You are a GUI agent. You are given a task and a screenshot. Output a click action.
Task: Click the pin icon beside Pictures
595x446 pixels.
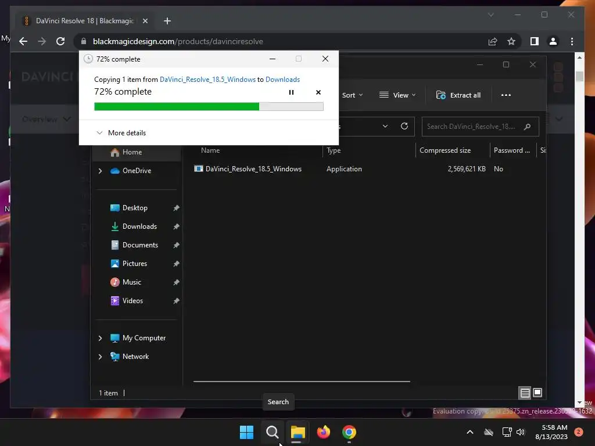pos(176,264)
